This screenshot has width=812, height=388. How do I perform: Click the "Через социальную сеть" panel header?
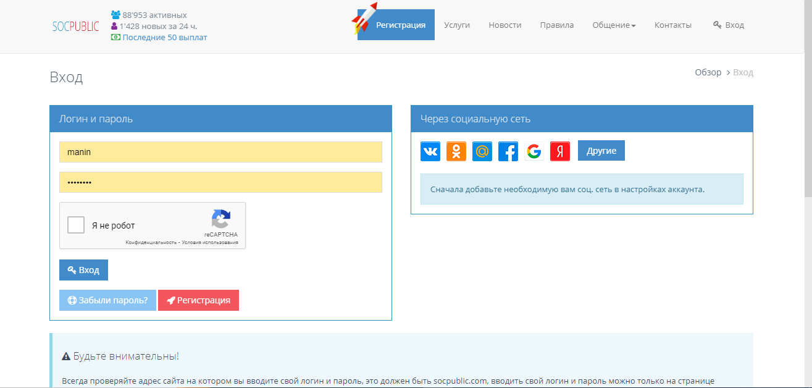(x=582, y=119)
